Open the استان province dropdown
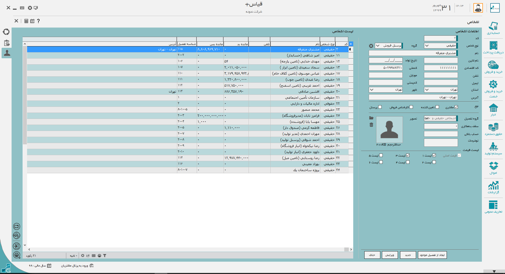This screenshot has width=505, height=274. pos(441,90)
